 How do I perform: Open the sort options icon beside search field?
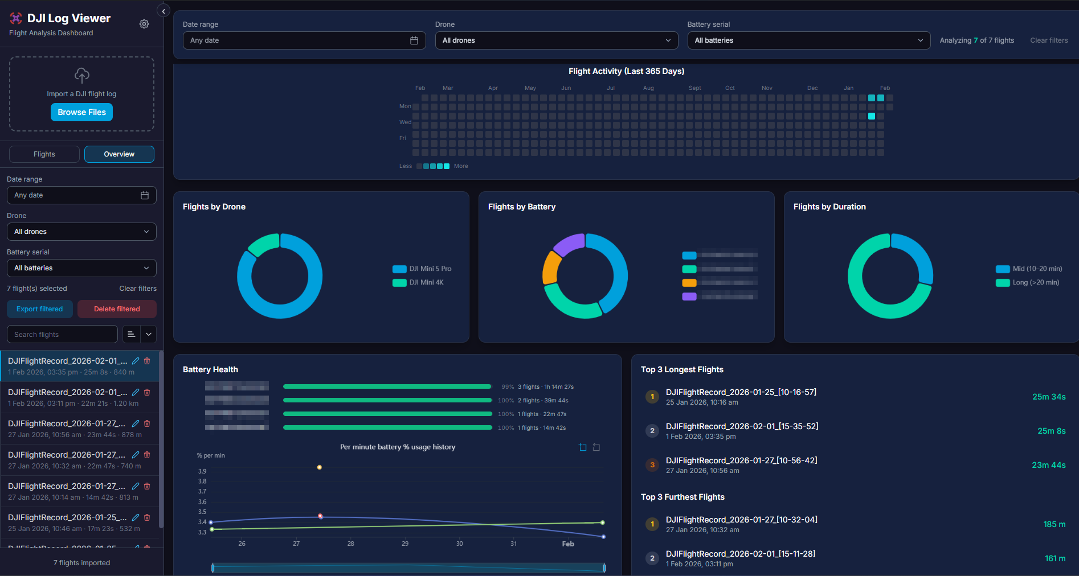[x=131, y=334]
